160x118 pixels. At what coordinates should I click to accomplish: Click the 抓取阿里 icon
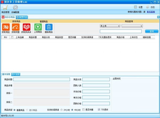point(16,27)
